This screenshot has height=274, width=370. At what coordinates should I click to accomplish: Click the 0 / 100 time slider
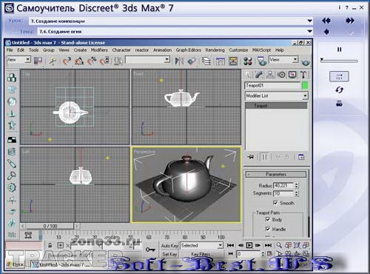coord(50,226)
